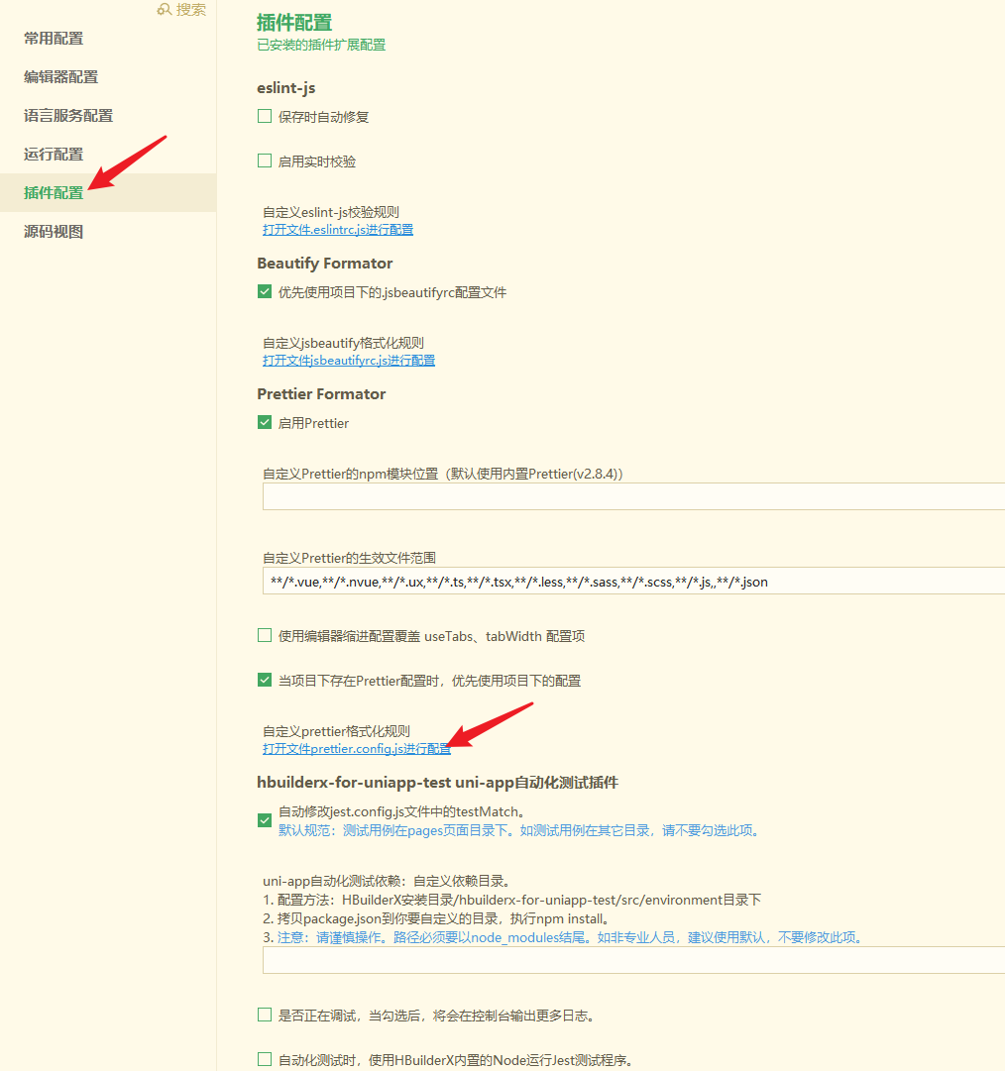
Task: Enable 保存时自动修复 checkbox
Action: [x=265, y=116]
